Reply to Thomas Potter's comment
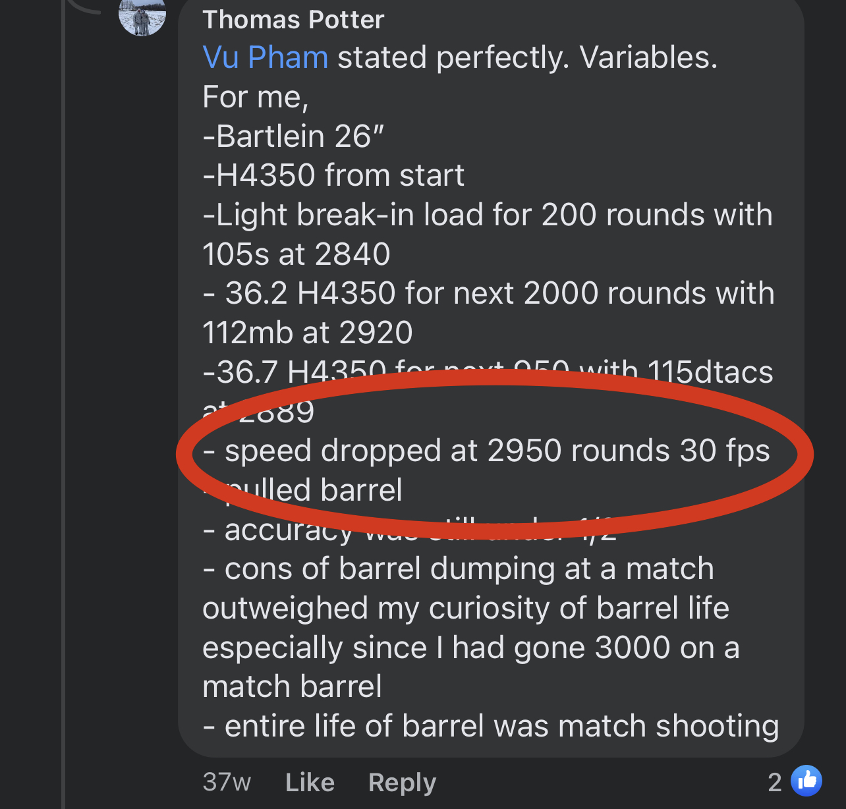The width and height of the screenshot is (846, 809). (402, 783)
